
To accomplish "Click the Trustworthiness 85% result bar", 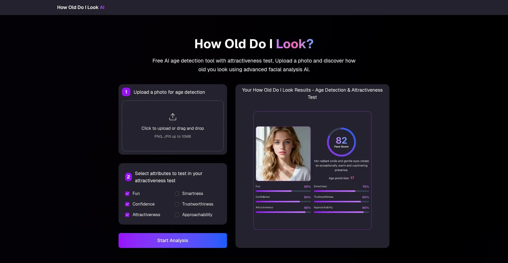I will point(341,202).
